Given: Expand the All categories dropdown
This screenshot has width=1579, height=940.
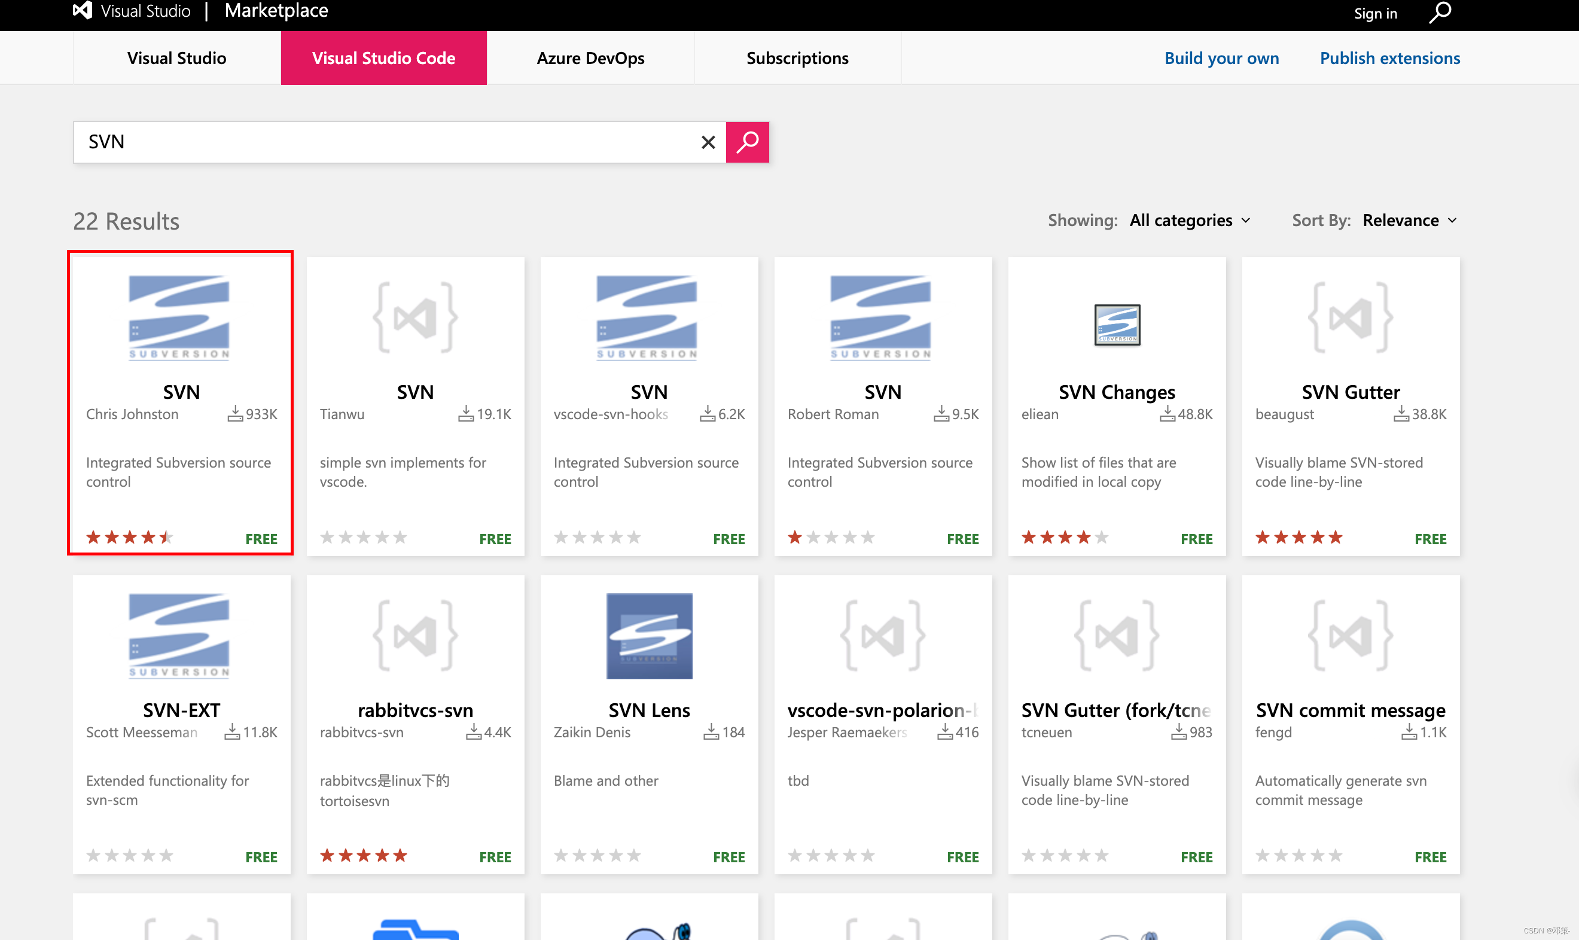Looking at the screenshot, I should [x=1190, y=220].
